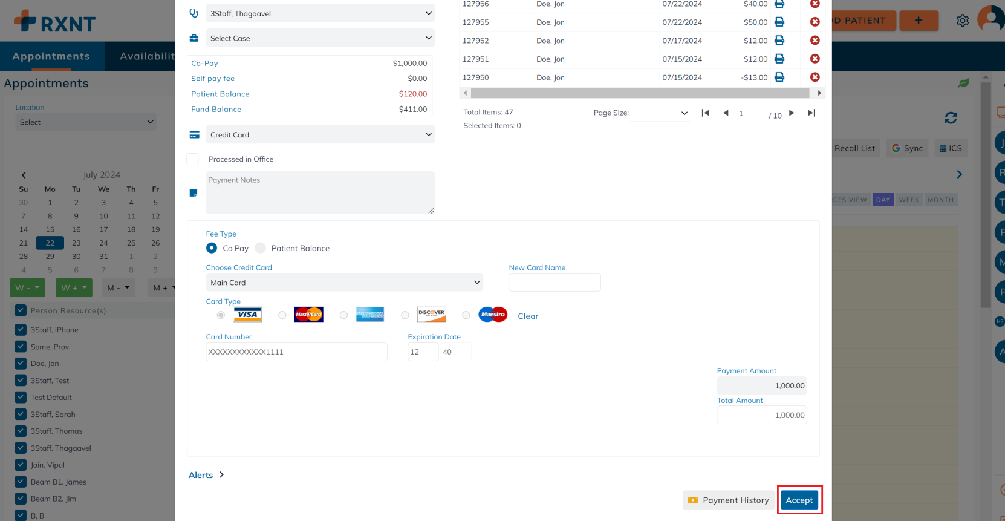The width and height of the screenshot is (1005, 521).
Task: Click the Accept button
Action: point(799,500)
